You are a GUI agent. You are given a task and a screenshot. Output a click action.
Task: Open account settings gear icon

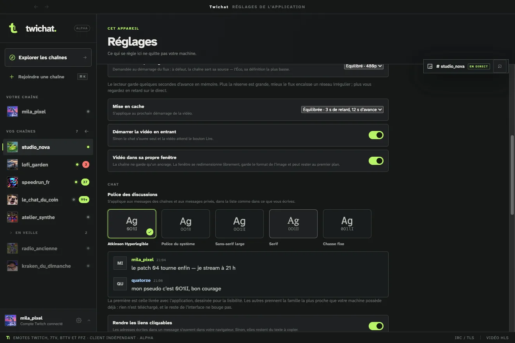(79, 320)
